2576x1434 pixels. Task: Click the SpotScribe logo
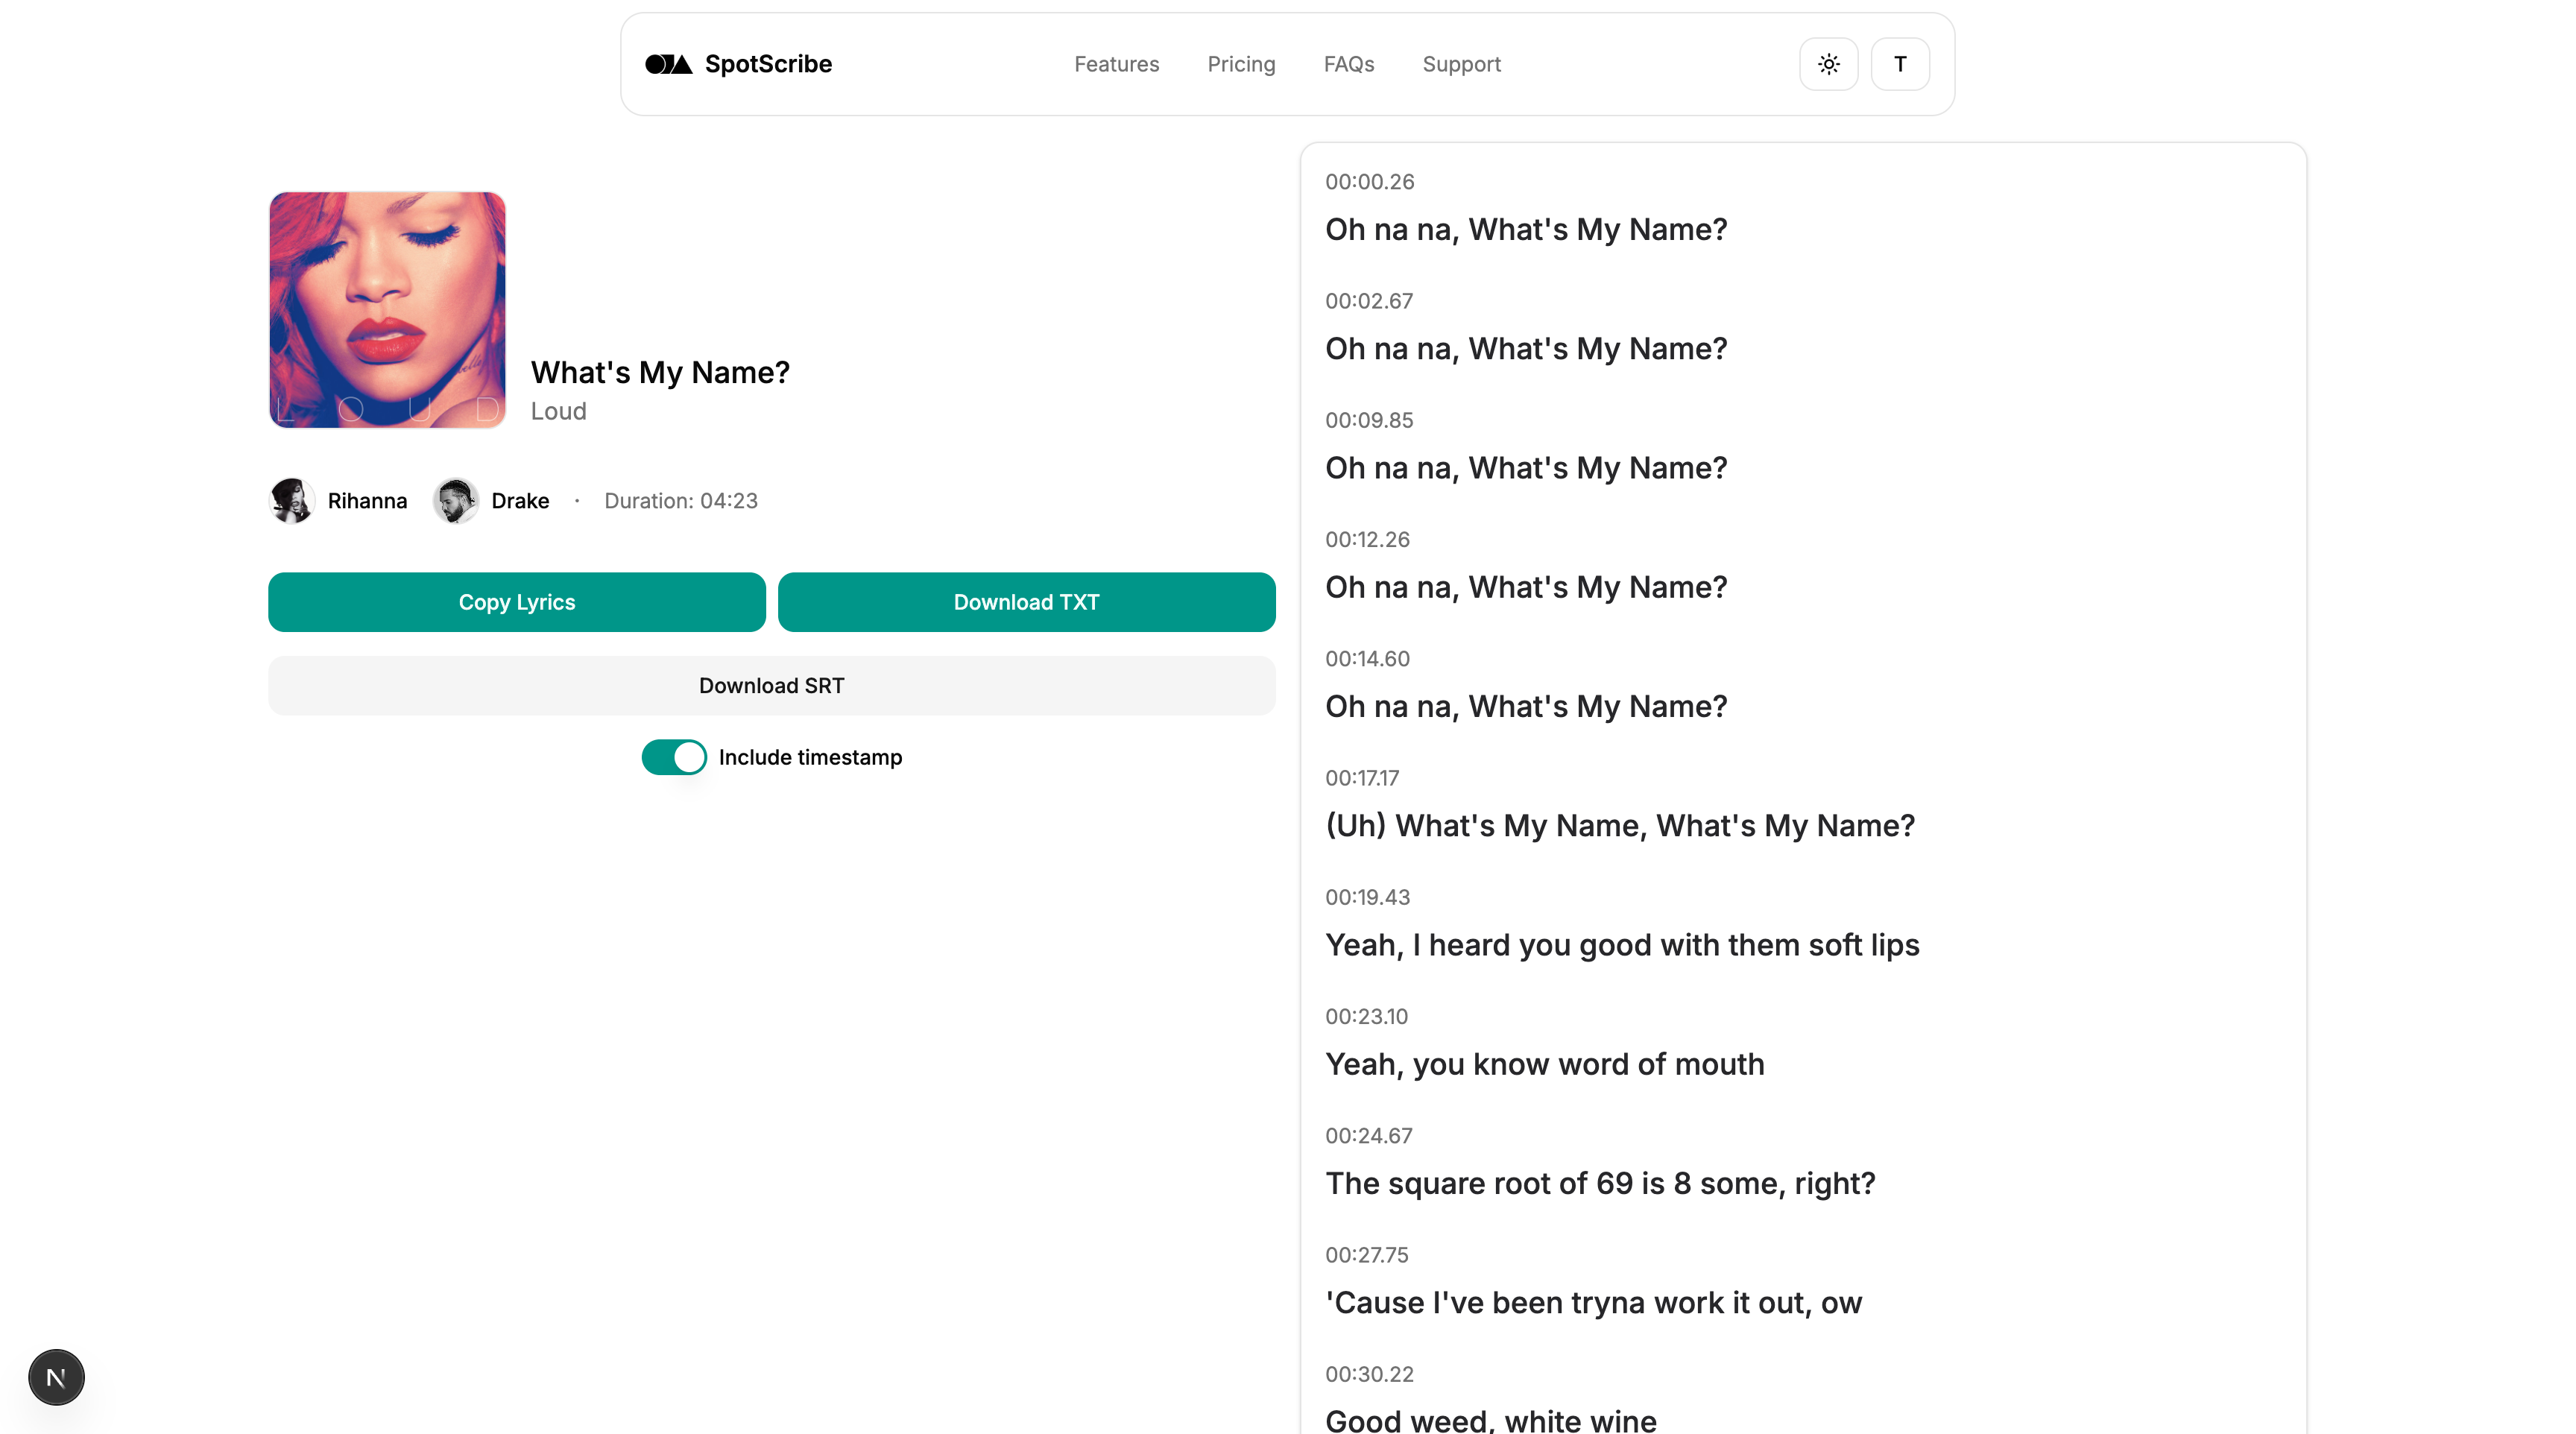(x=737, y=64)
